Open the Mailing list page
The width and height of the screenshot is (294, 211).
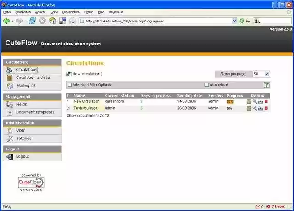click(26, 86)
